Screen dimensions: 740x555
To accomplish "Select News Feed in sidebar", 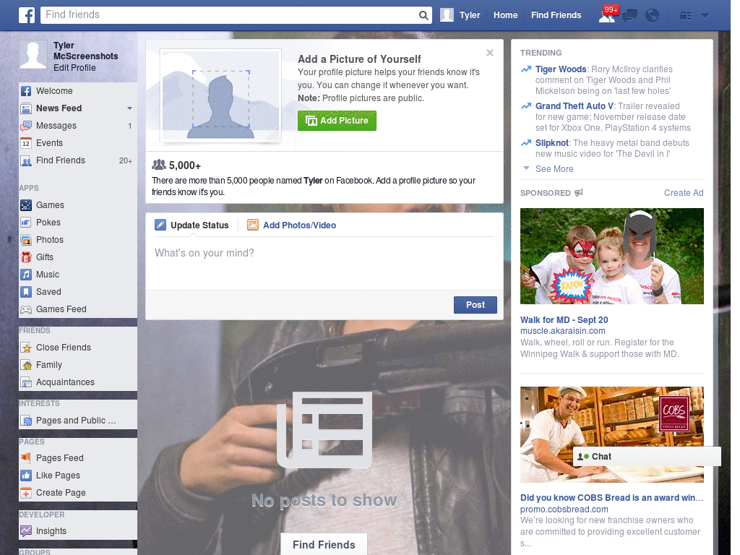I will click(x=59, y=108).
